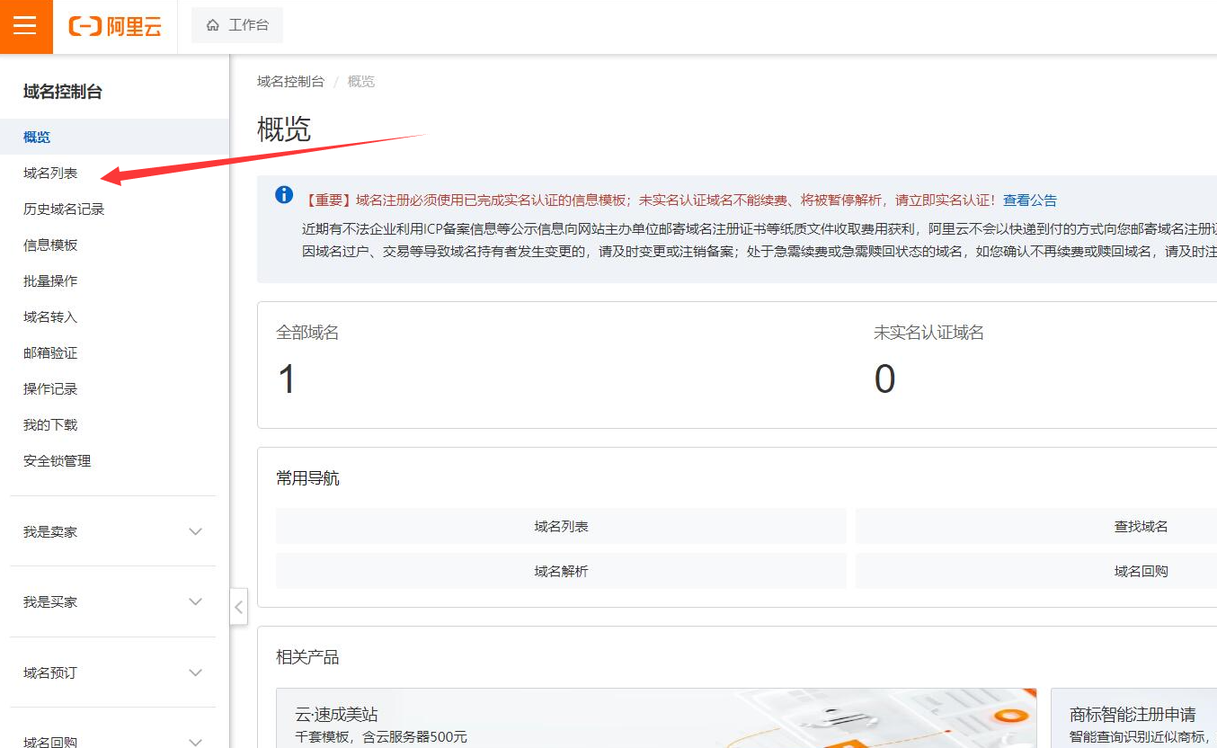Select 概览 in the sidebar
The height and width of the screenshot is (748, 1217).
coord(115,137)
